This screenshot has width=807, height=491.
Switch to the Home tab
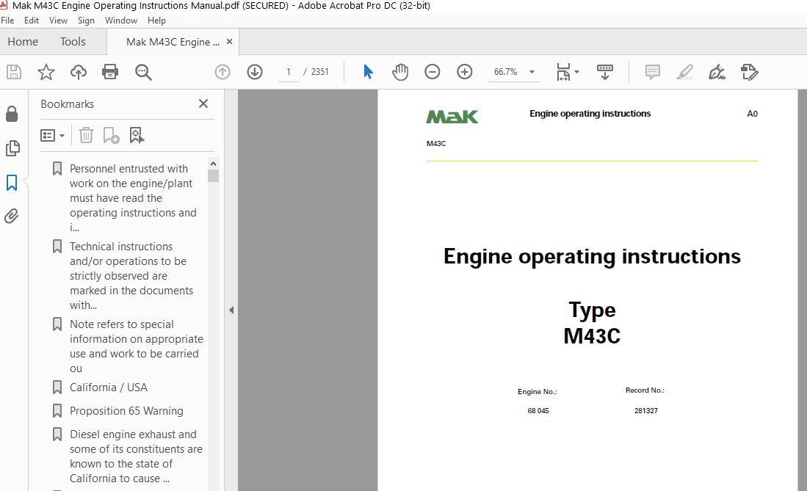tap(23, 42)
